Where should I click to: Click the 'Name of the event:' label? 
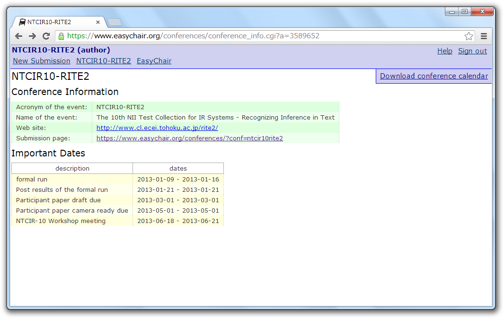46,118
